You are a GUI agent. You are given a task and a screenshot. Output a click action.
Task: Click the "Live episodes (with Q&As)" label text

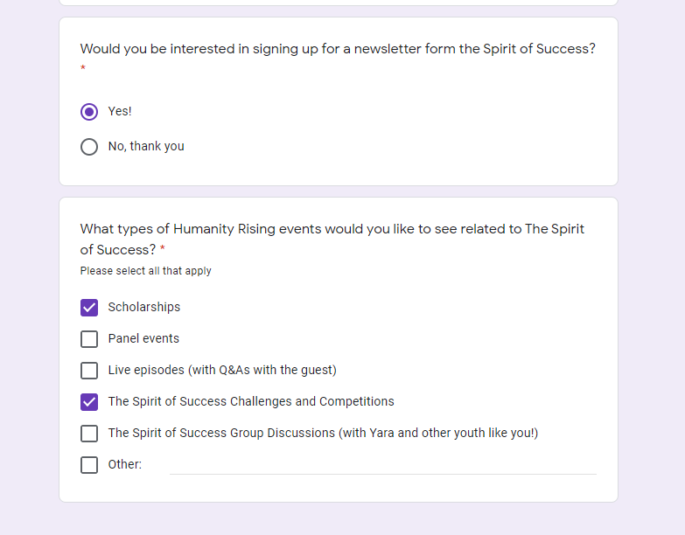point(222,371)
